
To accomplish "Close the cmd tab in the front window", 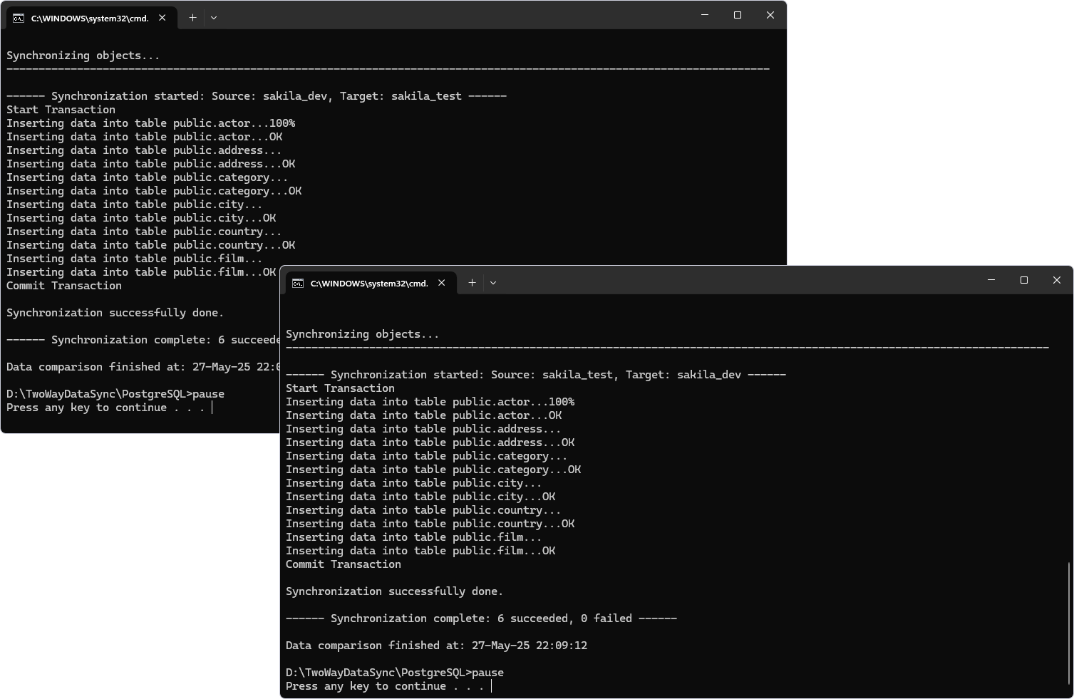I will (x=441, y=283).
